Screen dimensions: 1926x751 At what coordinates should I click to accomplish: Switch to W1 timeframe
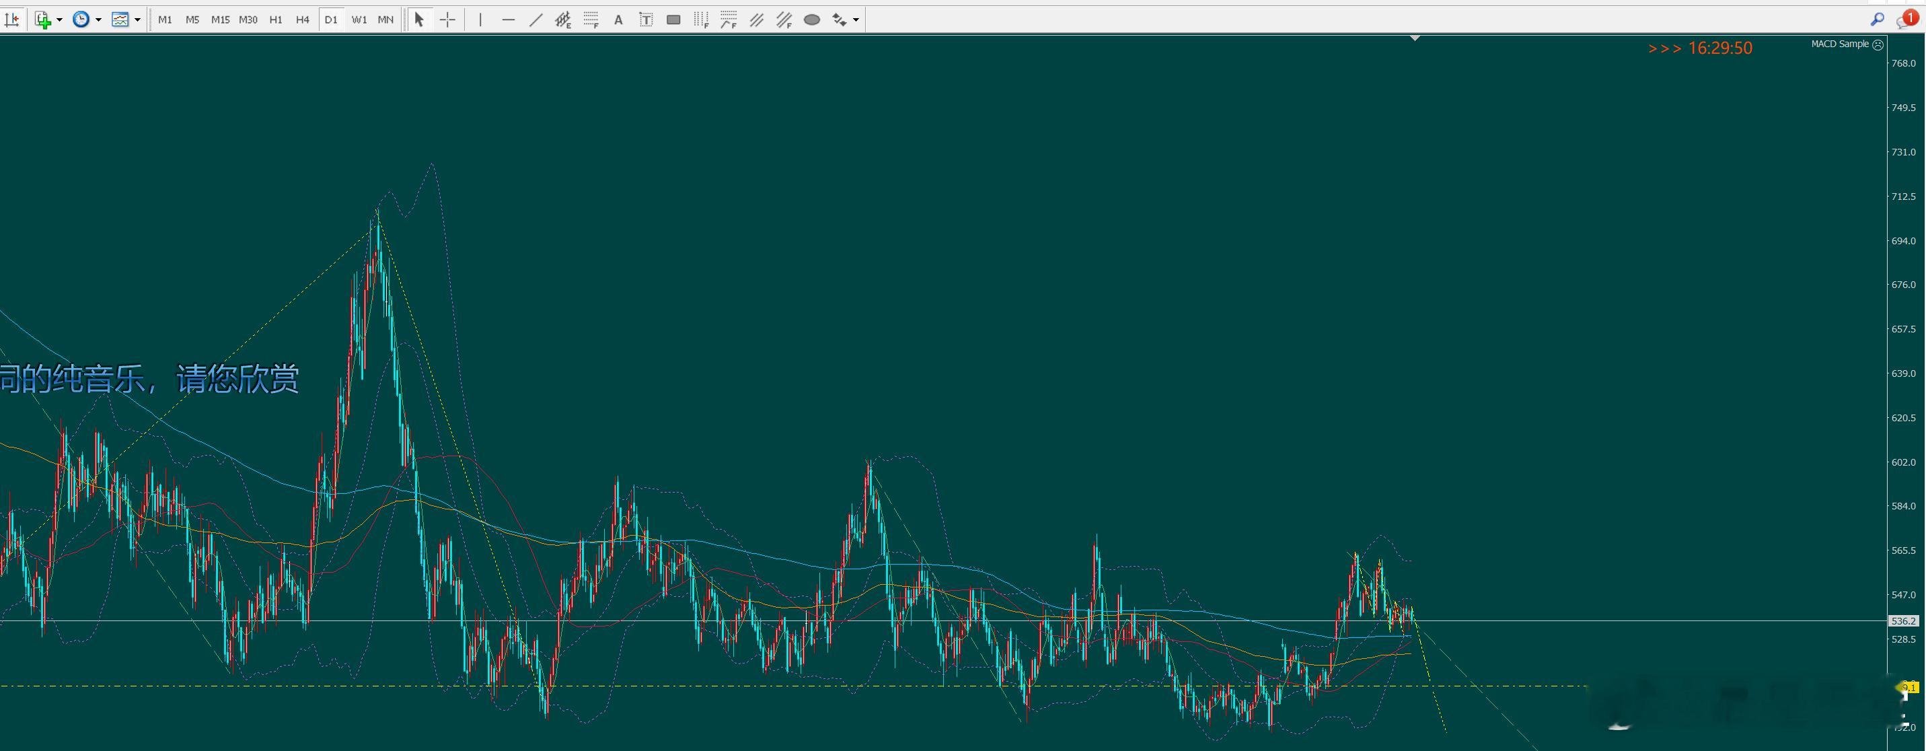[359, 20]
